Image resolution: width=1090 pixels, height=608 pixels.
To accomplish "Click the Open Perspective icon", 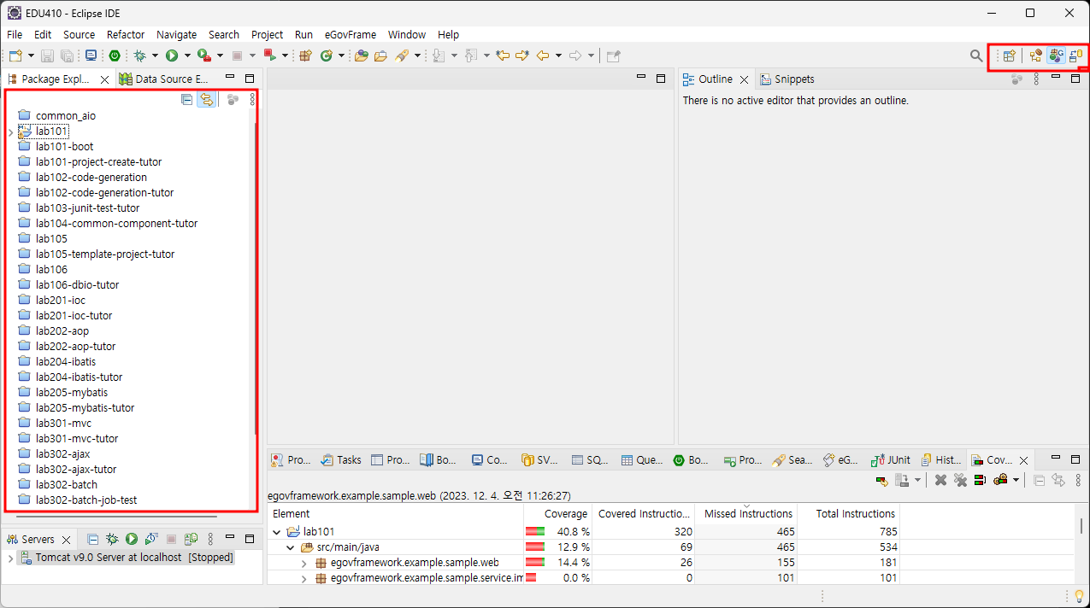I will coord(1010,56).
